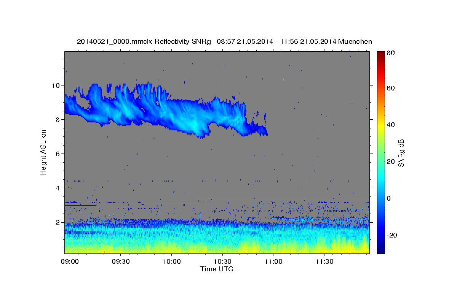Click the colorbar value label 40
Viewport: 457px width, 304px height.
pyautogui.click(x=391, y=125)
